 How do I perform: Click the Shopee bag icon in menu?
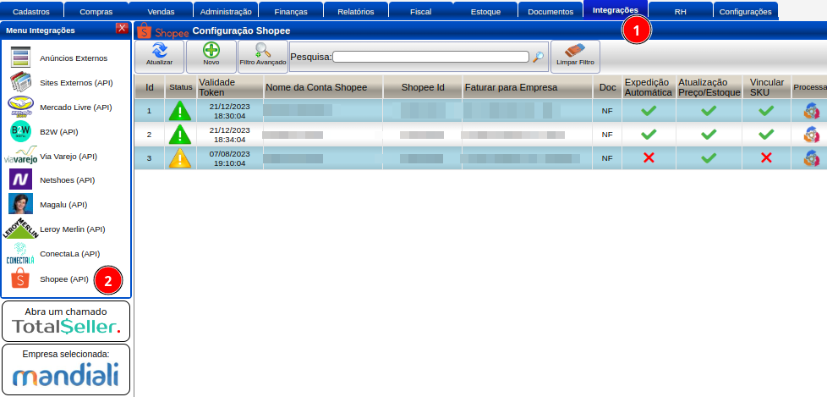tap(20, 278)
